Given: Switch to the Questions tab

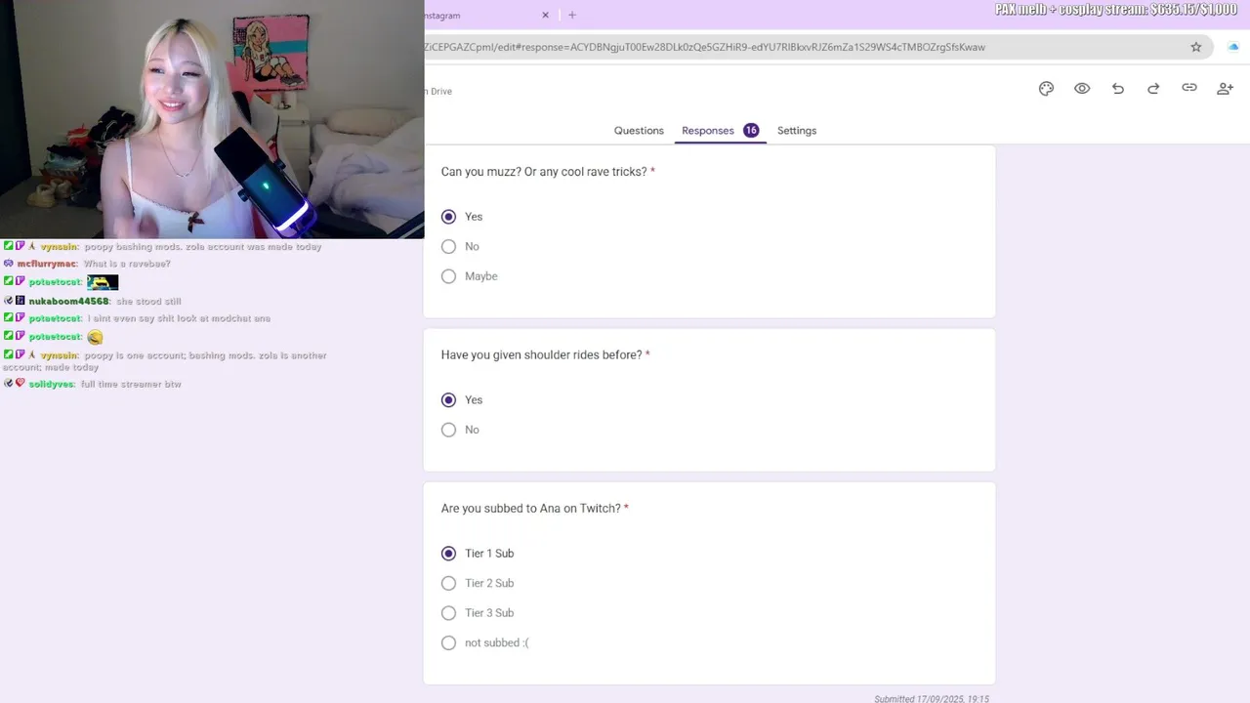Looking at the screenshot, I should coord(639,131).
